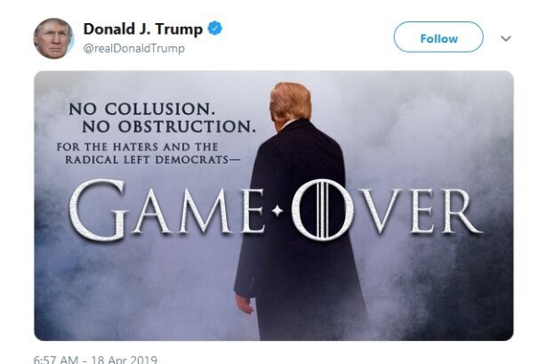Image resolution: width=546 pixels, height=364 pixels.
Task: Open the tweet timestamp 6:57 AM 18 Apr 2019
Action: click(95, 360)
